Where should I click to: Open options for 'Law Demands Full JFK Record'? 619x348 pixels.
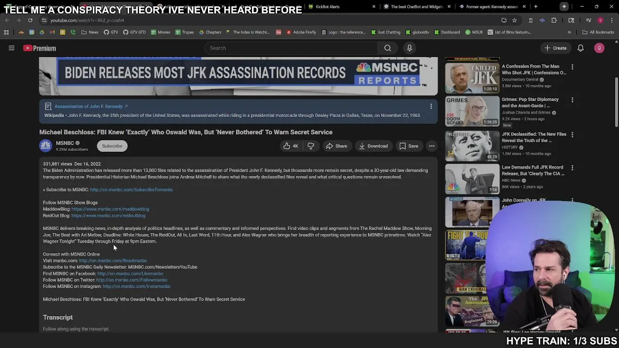coord(572,167)
